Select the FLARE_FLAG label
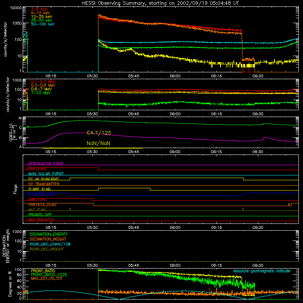This screenshot has height=303, width=303. point(39,189)
